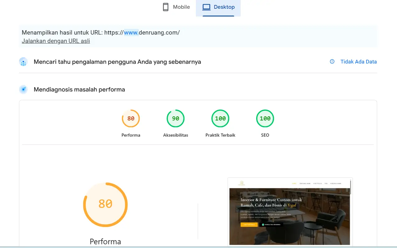
Task: Click the 'SEO' label
Action: click(x=265, y=135)
